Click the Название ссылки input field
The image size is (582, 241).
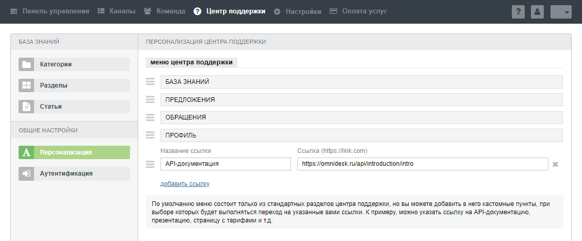(225, 164)
